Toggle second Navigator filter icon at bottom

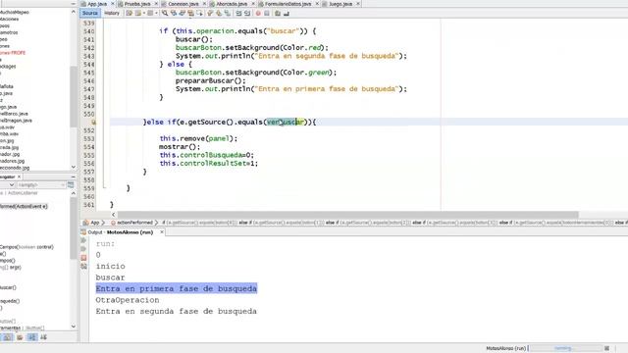click(x=20, y=337)
